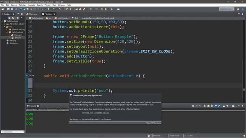Switch to the Java perspective icon
The height and width of the screenshot is (138, 246).
(243, 9)
